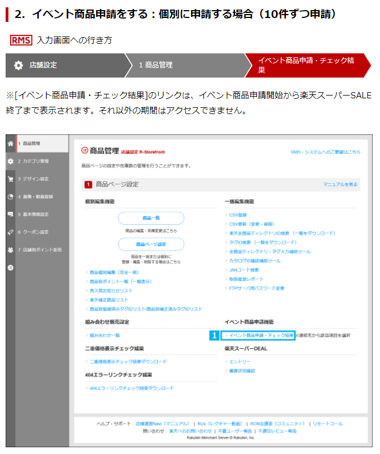Open the 審査状況確認 link
Screen dimensions: 380x454
pos(242,371)
